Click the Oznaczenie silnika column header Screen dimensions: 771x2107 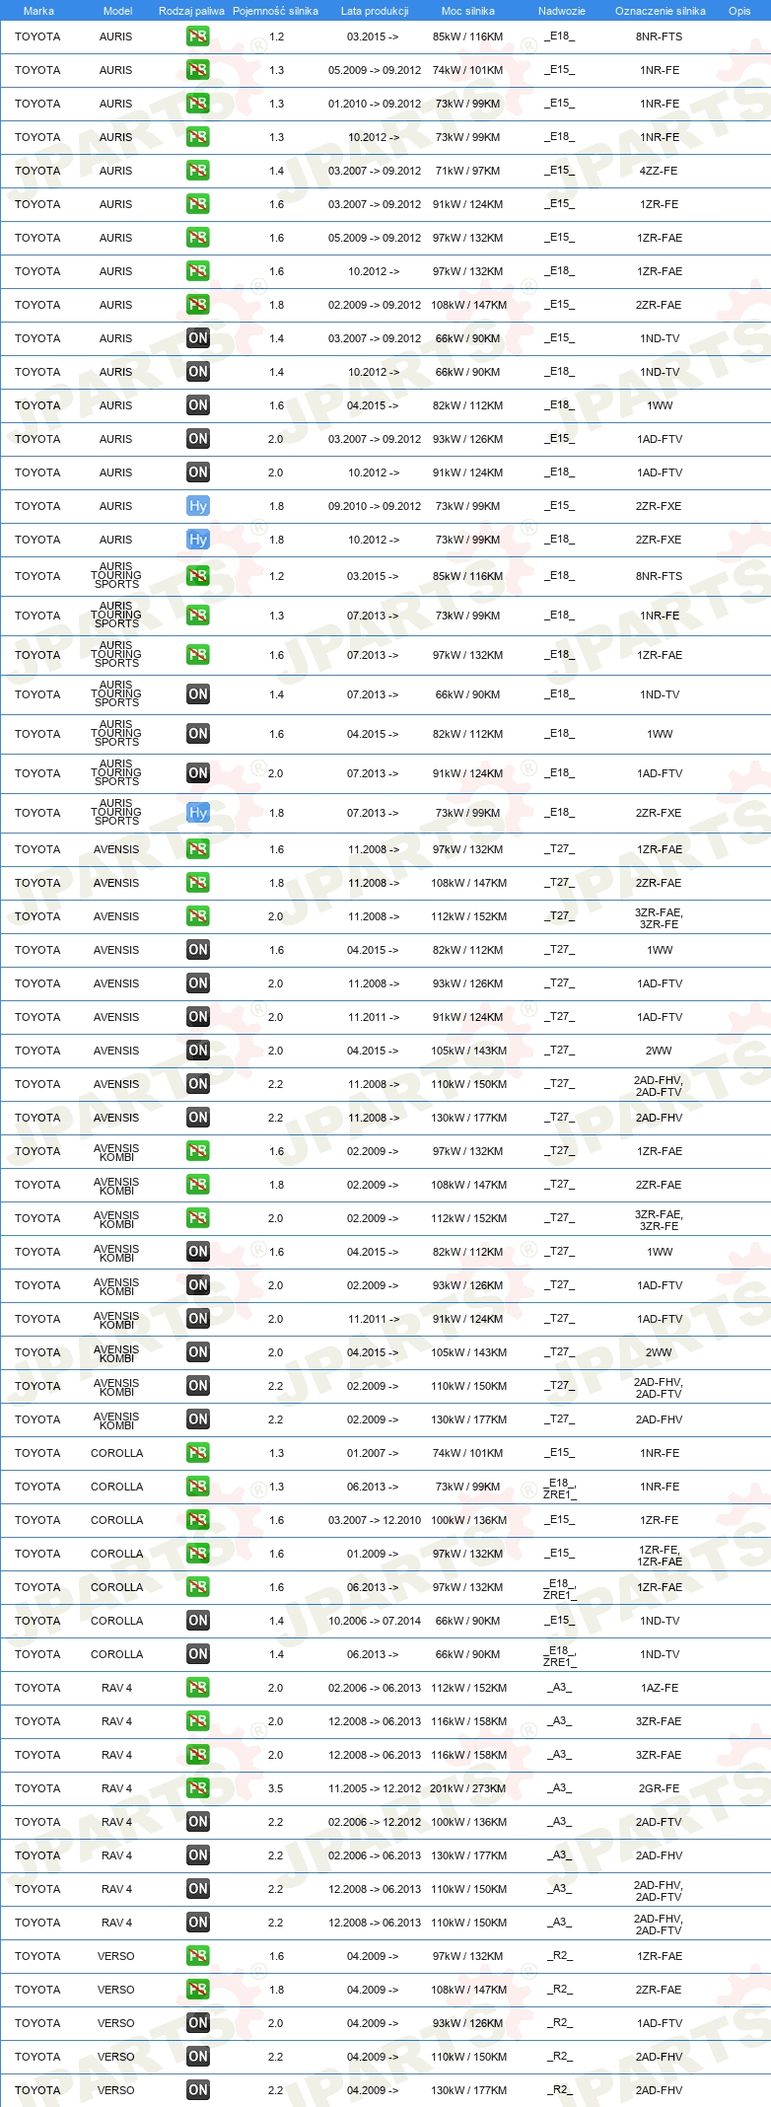(660, 11)
